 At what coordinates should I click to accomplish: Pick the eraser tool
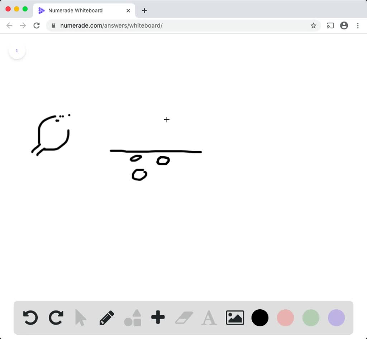184,317
